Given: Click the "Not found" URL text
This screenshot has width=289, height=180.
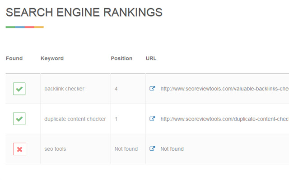Looking at the screenshot, I should point(172,149).
